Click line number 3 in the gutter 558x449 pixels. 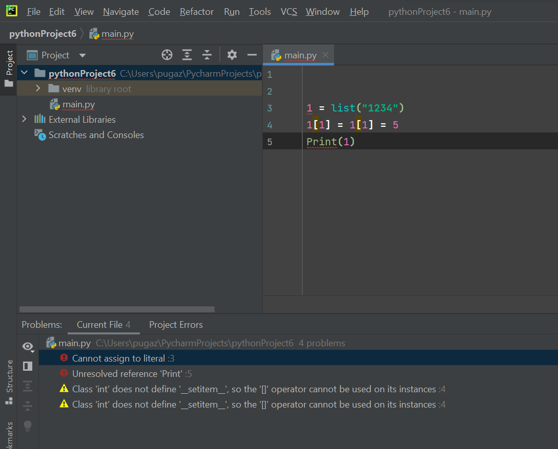coord(270,108)
